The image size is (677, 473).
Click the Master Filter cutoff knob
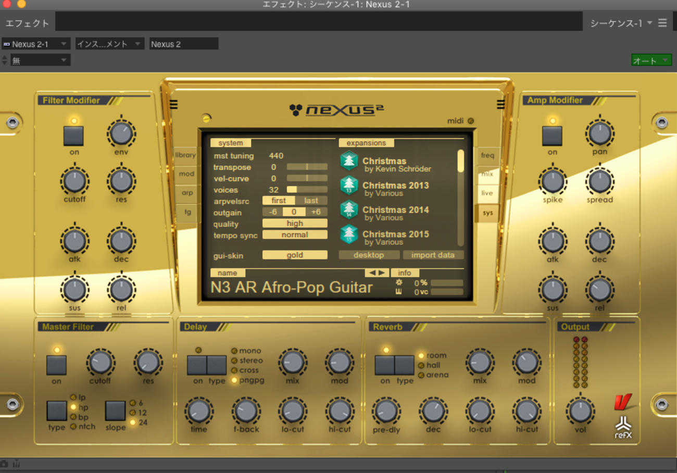(100, 363)
